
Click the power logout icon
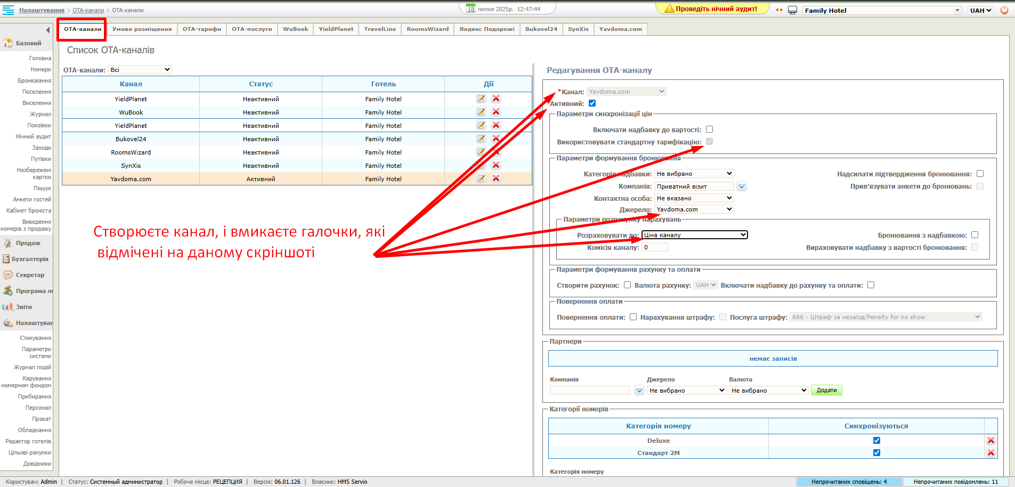[x=1004, y=10]
